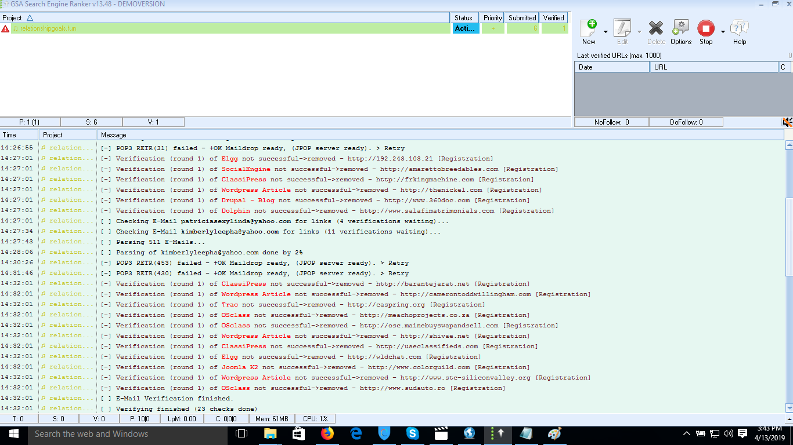Click the NoFollow: 0 counter
This screenshot has width=793, height=445.
[612, 122]
